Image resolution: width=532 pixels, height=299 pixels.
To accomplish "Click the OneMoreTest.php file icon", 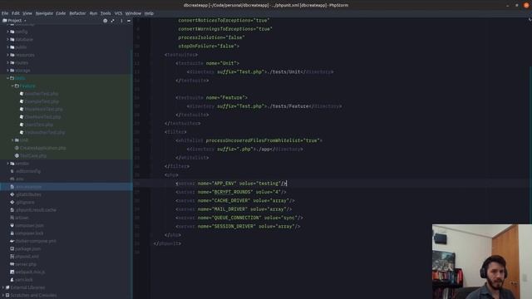I will [22, 117].
